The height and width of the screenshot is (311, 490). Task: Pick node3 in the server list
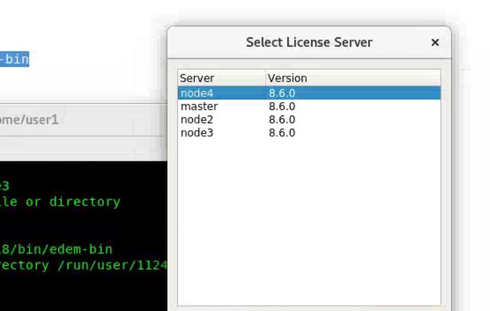(x=197, y=133)
